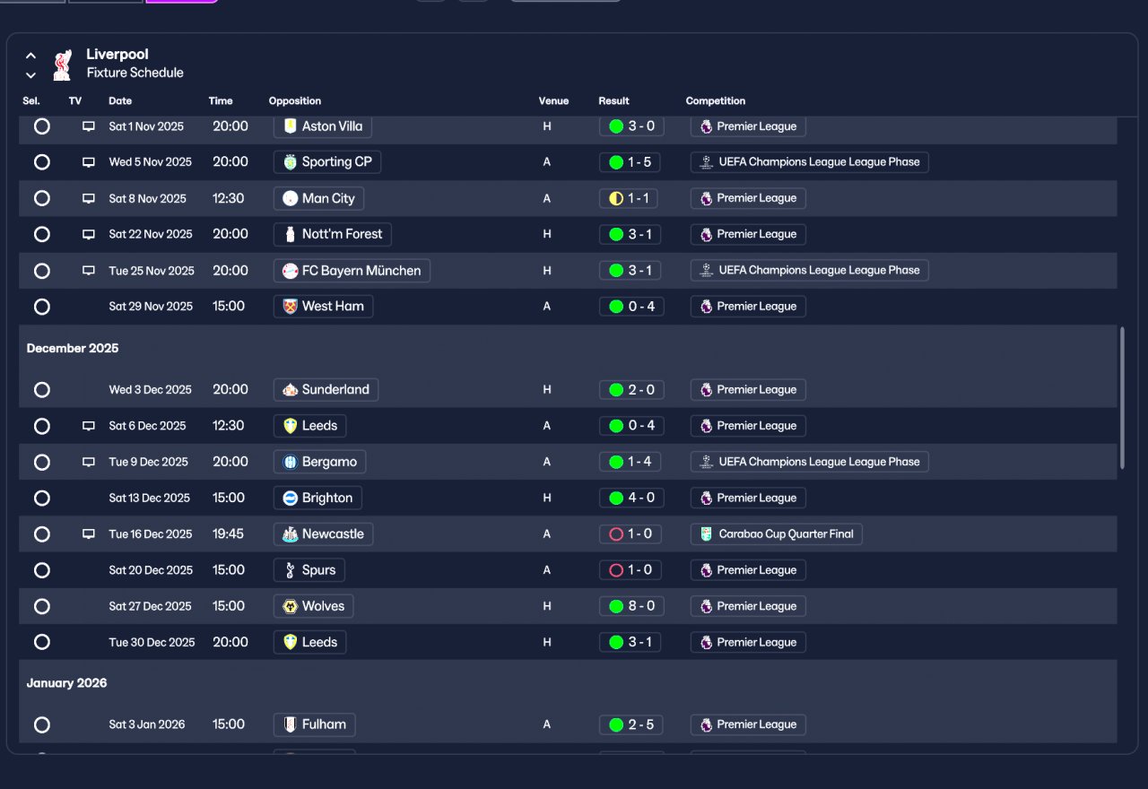The width and height of the screenshot is (1148, 789).
Task: Select the Spurs fixture radio button
Action: [42, 570]
